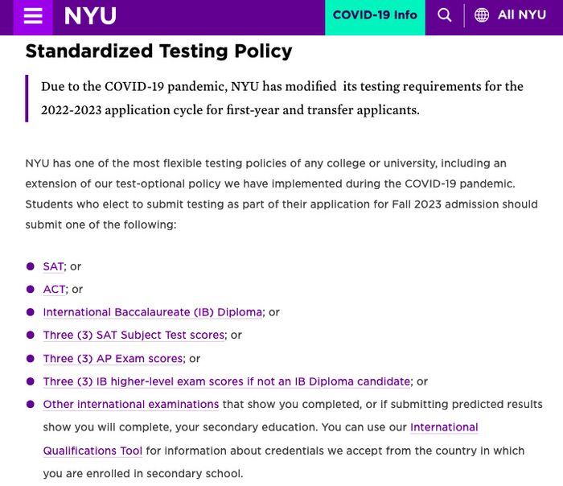This screenshot has height=486, width=563.
Task: Open Three (3) AP Exam scores link
Action: (113, 358)
